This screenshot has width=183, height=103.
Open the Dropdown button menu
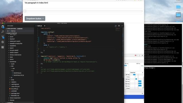click(35, 18)
